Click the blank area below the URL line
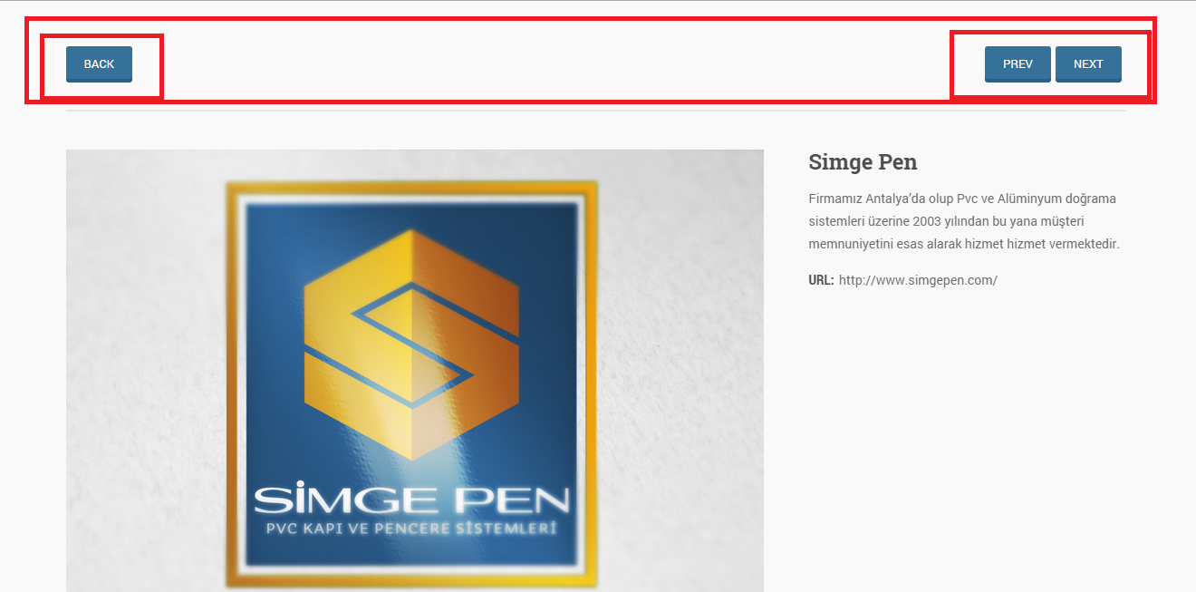 coord(967,408)
